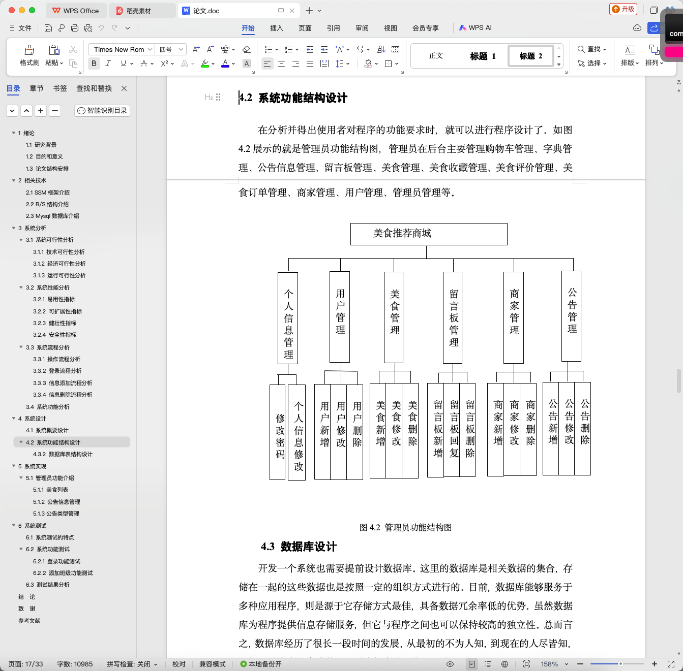683x671 pixels.
Task: Increase font size with A+ icon
Action: tap(196, 49)
